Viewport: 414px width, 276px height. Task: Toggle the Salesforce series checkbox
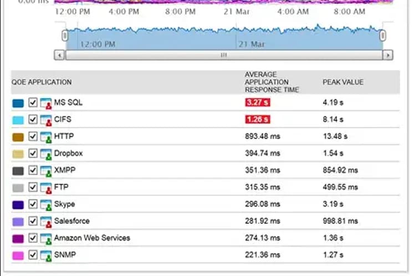(x=33, y=221)
